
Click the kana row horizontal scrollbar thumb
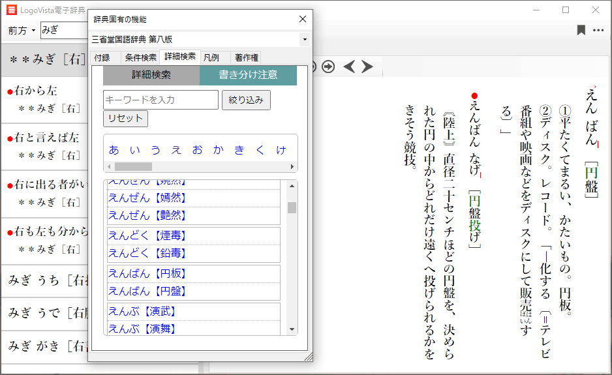(x=133, y=167)
